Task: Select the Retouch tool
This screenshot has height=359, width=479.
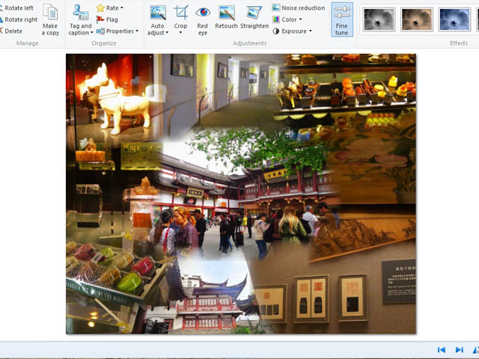Action: [226, 18]
